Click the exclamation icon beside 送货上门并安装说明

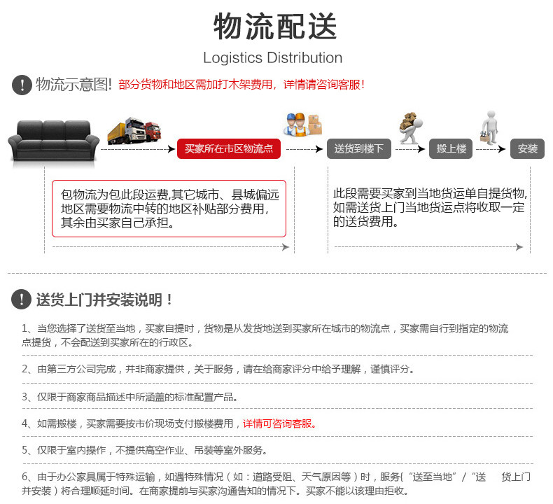click(x=22, y=300)
